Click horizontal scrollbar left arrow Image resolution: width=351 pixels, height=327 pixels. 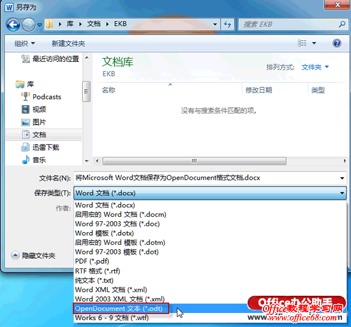coord(97,161)
